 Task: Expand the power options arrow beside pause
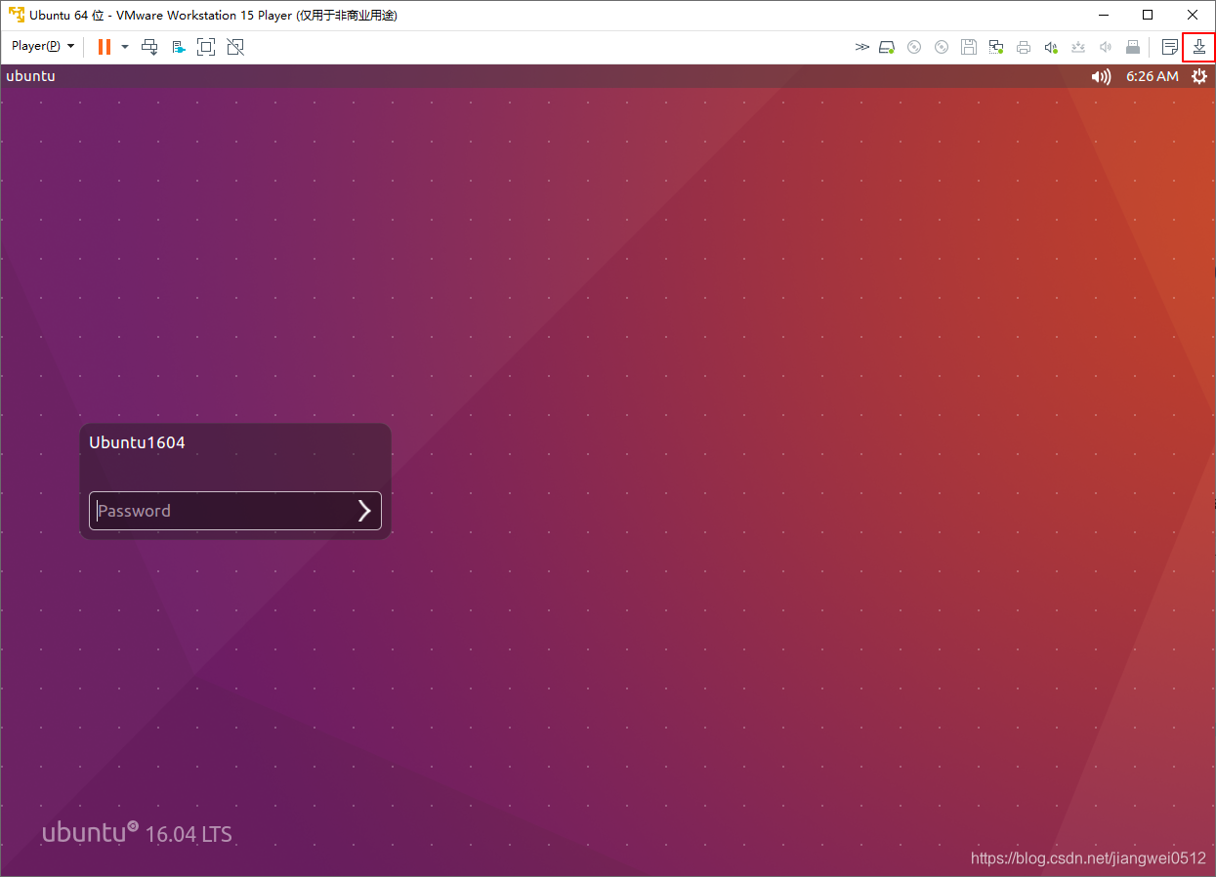coord(125,46)
